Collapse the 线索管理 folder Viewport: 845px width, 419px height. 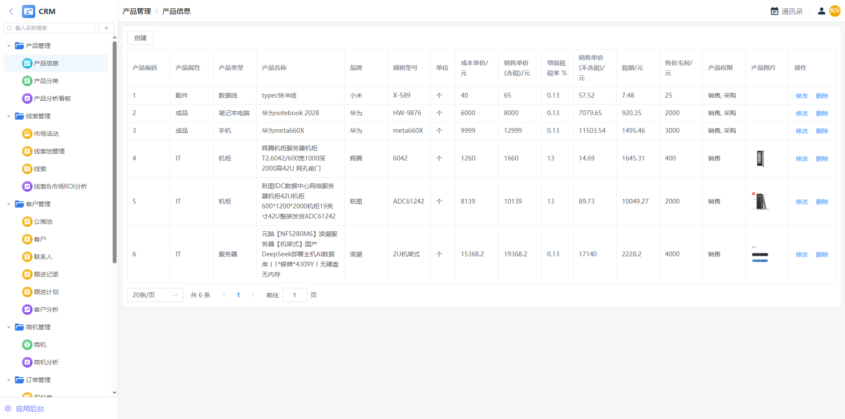point(9,116)
